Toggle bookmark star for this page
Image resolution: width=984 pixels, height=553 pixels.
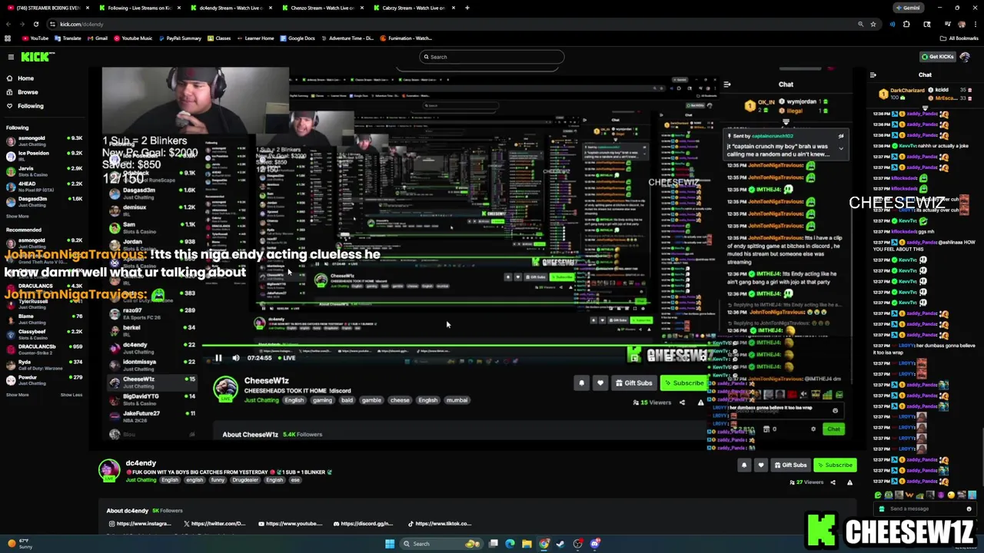coord(873,24)
